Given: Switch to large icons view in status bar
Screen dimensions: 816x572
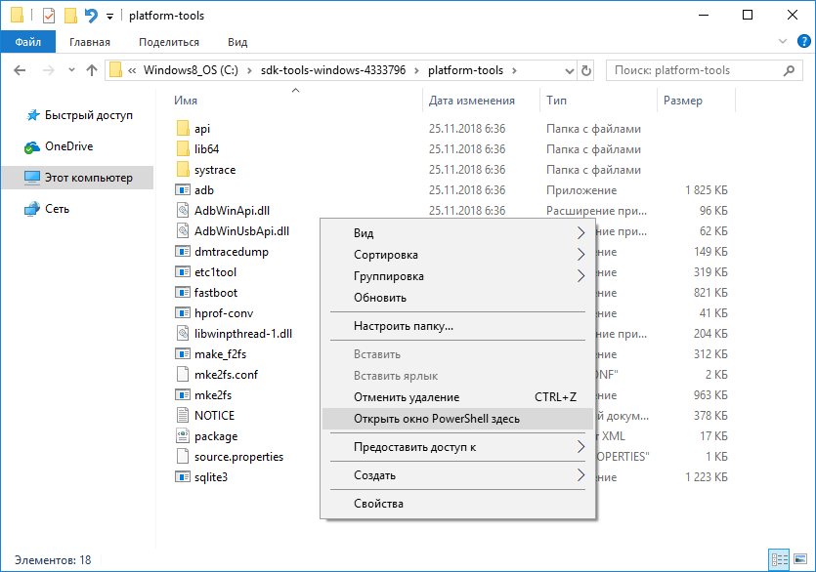Looking at the screenshot, I should pyautogui.click(x=800, y=559).
